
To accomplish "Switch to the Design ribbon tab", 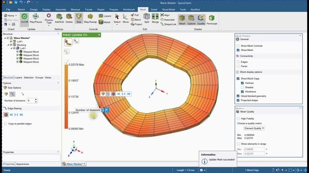I will coord(34,10).
